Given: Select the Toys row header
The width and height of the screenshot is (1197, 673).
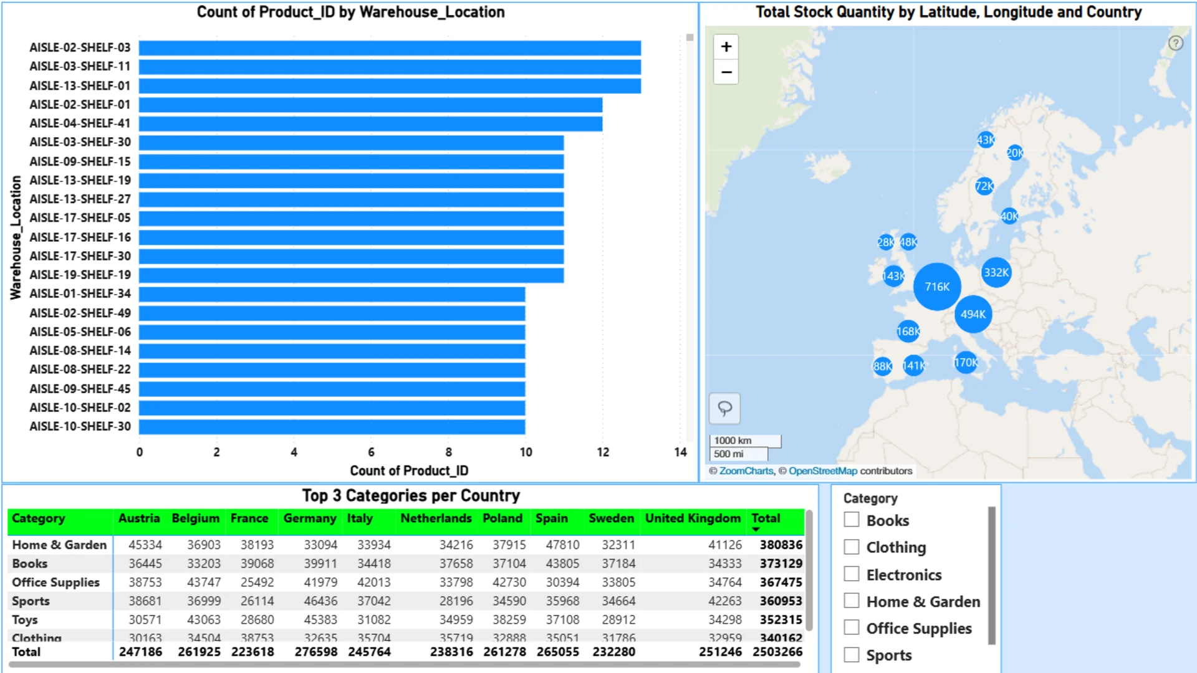Looking at the screenshot, I should point(25,620).
